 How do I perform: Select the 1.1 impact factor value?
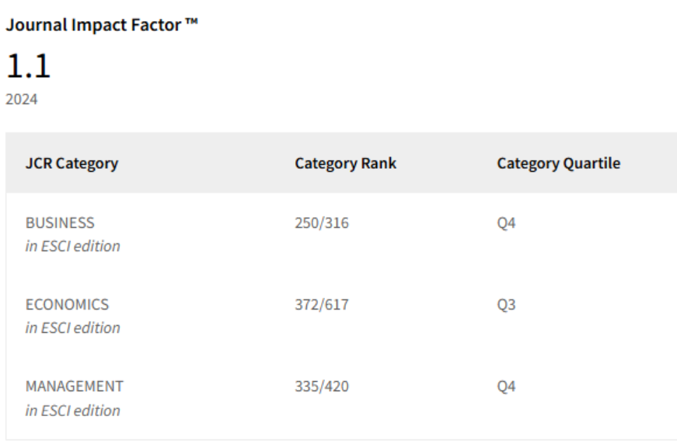click(29, 66)
